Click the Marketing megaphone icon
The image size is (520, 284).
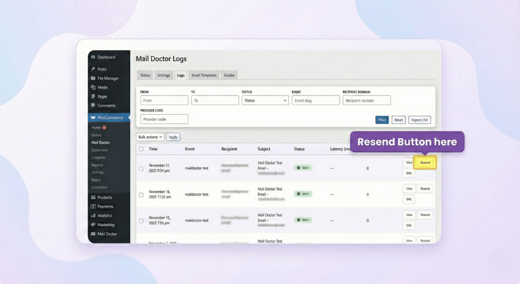(x=93, y=225)
